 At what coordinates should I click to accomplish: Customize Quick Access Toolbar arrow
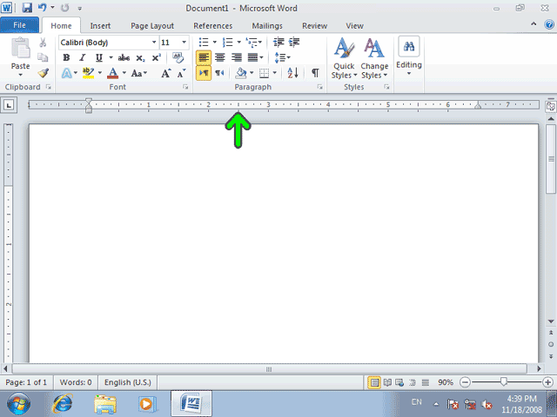tap(80, 8)
